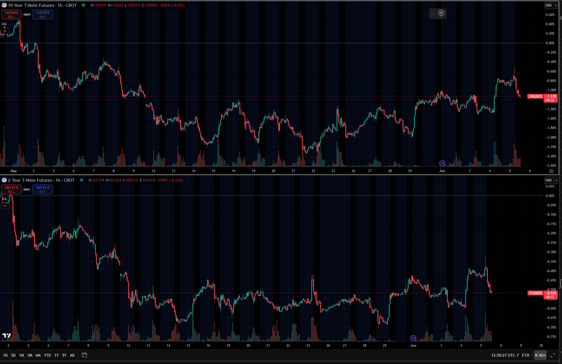
Task: Toggle B-ADJ back-adjustment setting
Action: point(540,355)
